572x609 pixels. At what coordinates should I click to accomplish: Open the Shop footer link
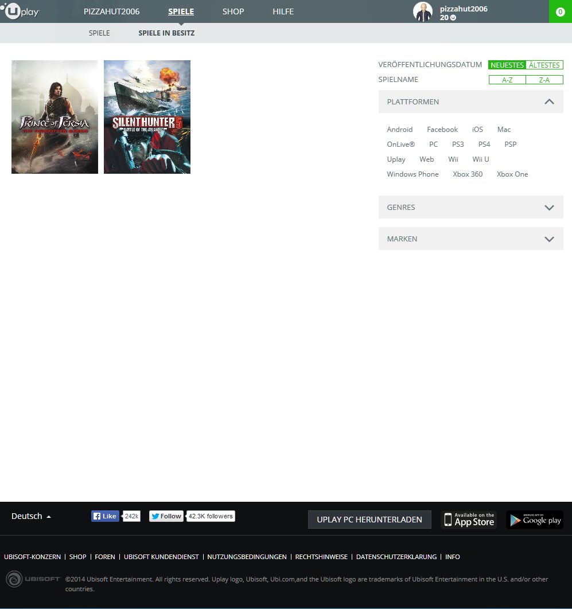77,557
